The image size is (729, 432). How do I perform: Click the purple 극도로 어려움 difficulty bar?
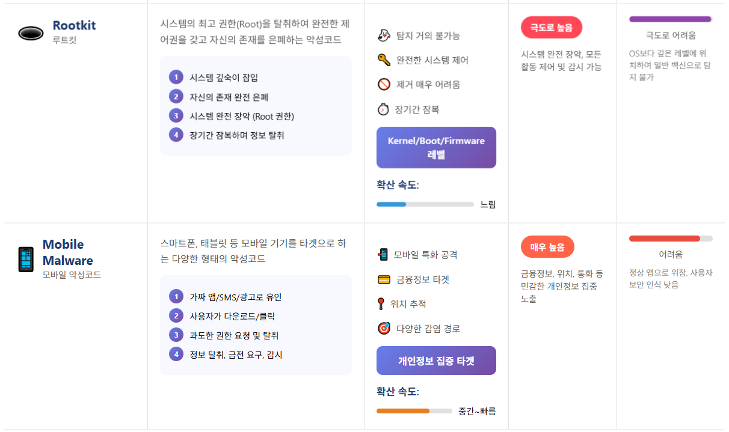point(670,19)
